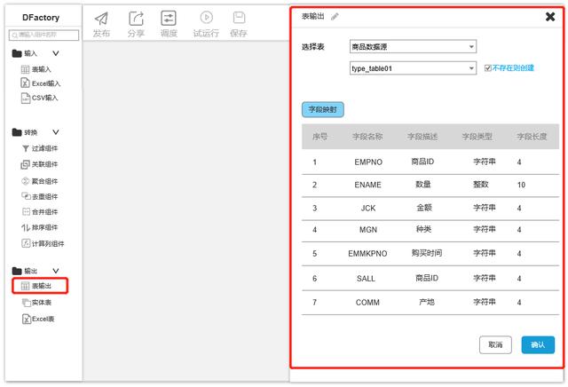Click the 发布 publish icon
This screenshot has height=387, width=568.
coord(101,18)
